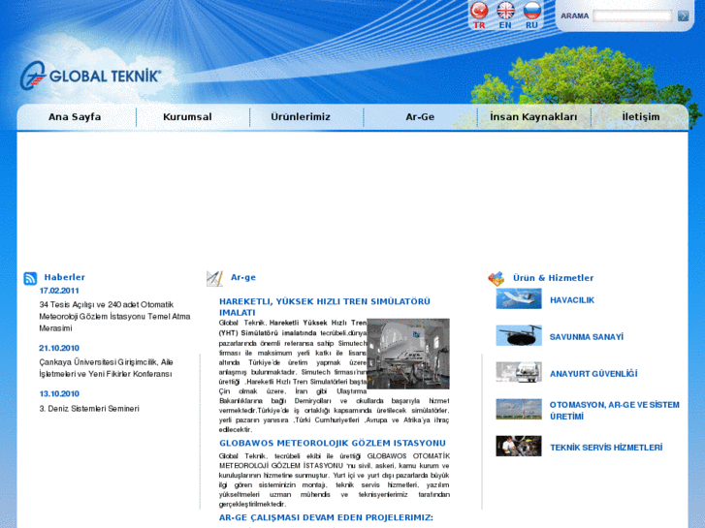Open AR-GE Çalışması Devam Eden Projelerimiz heading
The image size is (705, 528).
tap(326, 517)
